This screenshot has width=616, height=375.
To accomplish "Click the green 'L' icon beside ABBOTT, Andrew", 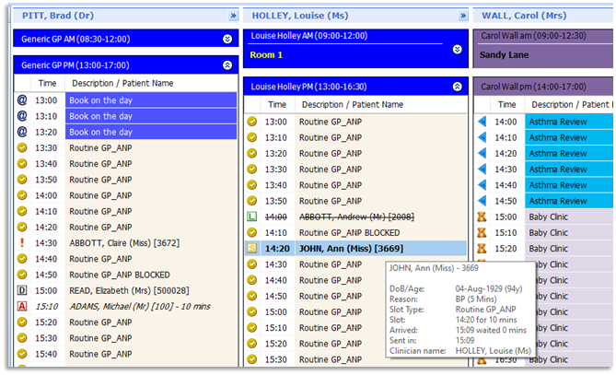I will click(x=251, y=217).
